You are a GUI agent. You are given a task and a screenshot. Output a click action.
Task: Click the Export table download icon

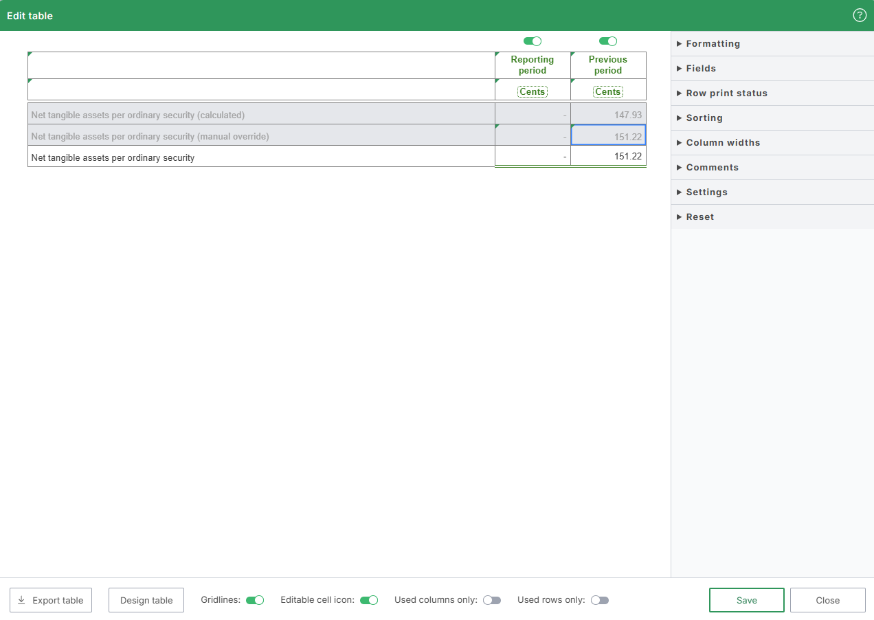(21, 600)
